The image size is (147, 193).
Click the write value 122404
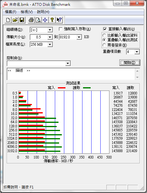click(x=117, y=109)
